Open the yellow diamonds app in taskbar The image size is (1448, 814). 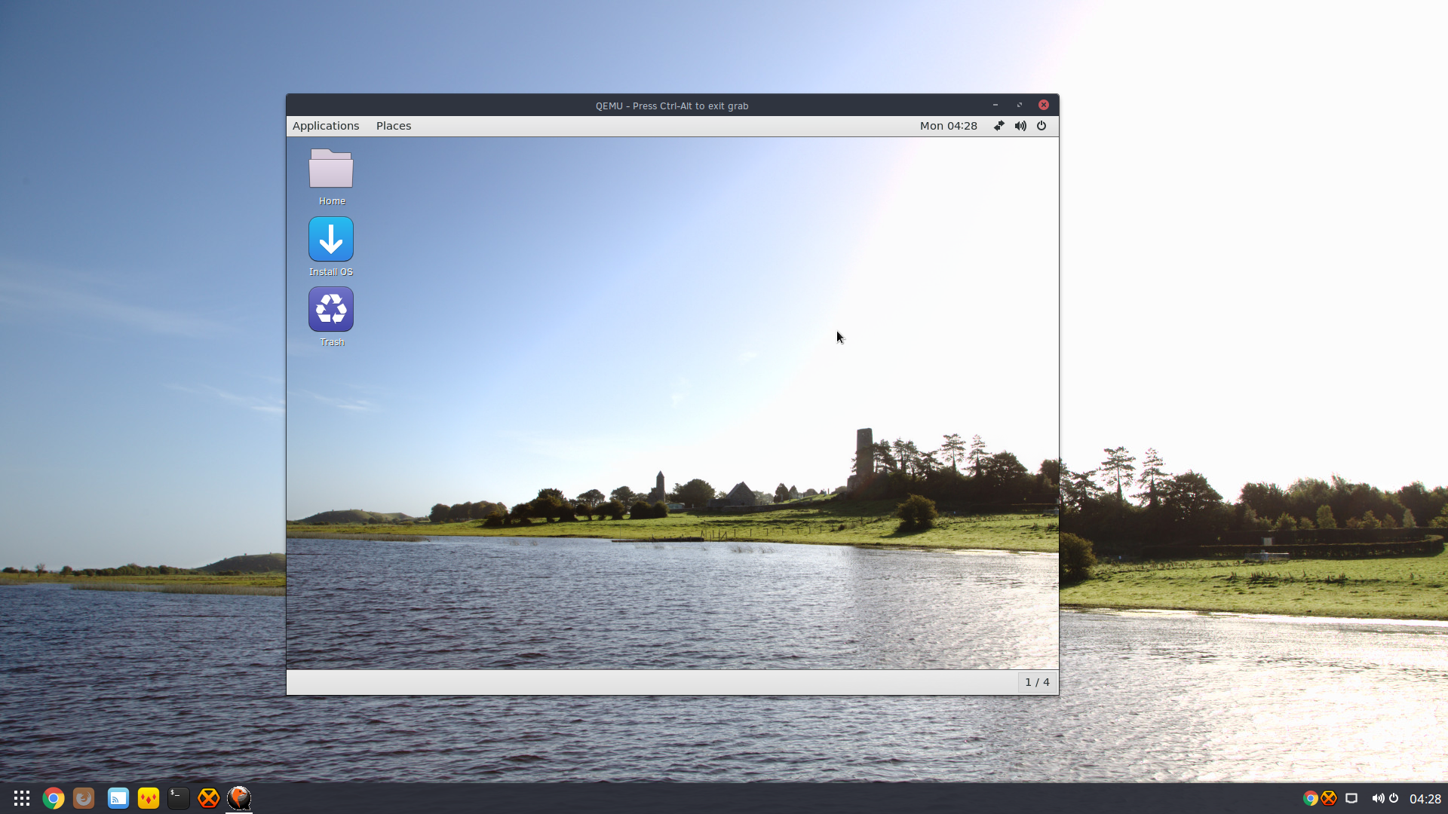coord(149,798)
